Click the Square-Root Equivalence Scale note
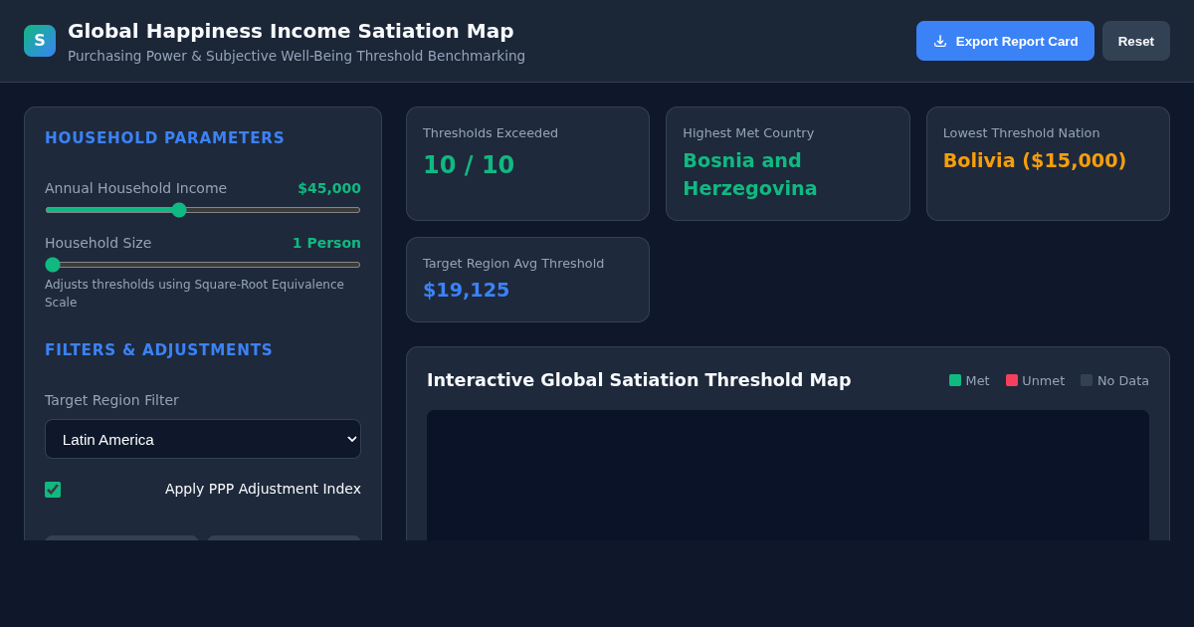Viewport: 1194px width, 627px height. [x=194, y=294]
